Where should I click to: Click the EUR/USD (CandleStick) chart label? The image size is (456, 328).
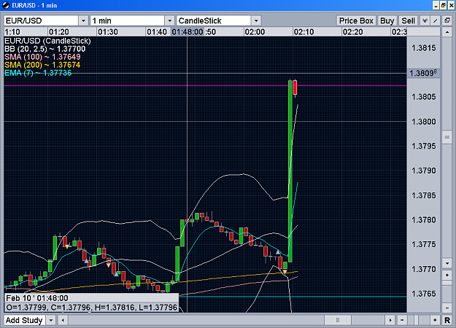coord(47,41)
